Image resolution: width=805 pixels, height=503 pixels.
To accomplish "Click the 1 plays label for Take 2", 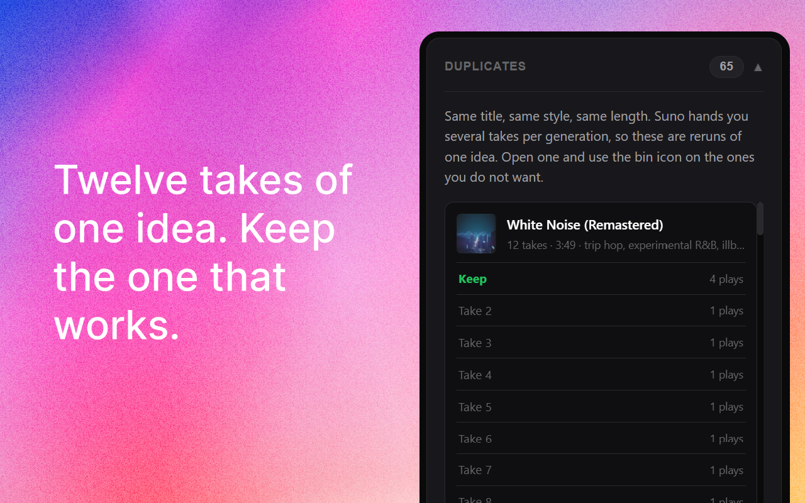I will coord(726,311).
